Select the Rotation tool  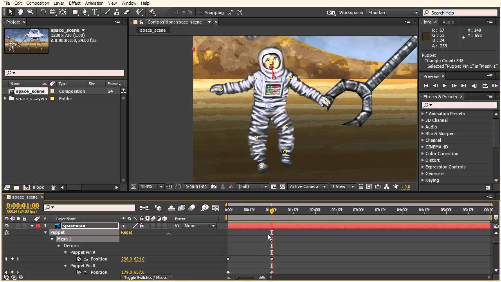pyautogui.click(x=43, y=12)
